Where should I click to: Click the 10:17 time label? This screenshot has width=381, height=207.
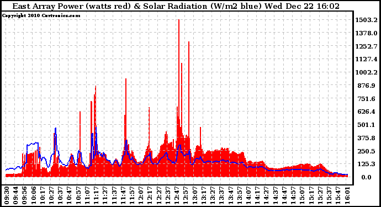point(43,195)
